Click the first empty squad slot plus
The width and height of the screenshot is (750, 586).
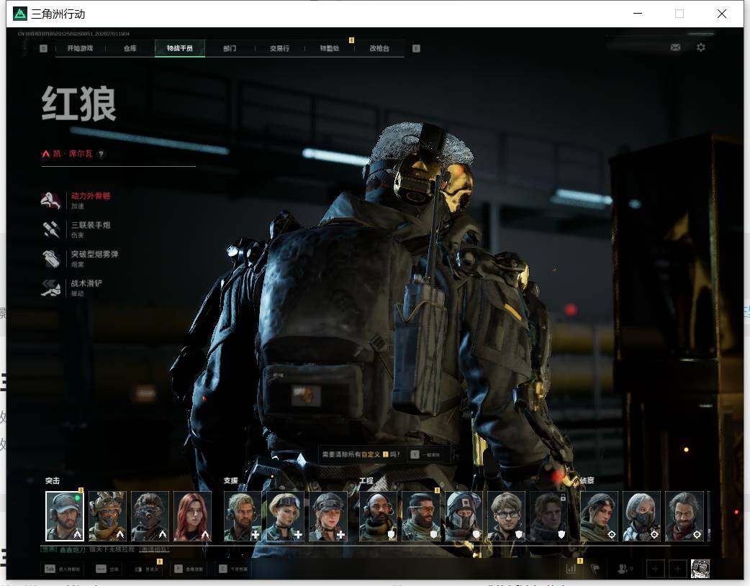click(x=655, y=569)
